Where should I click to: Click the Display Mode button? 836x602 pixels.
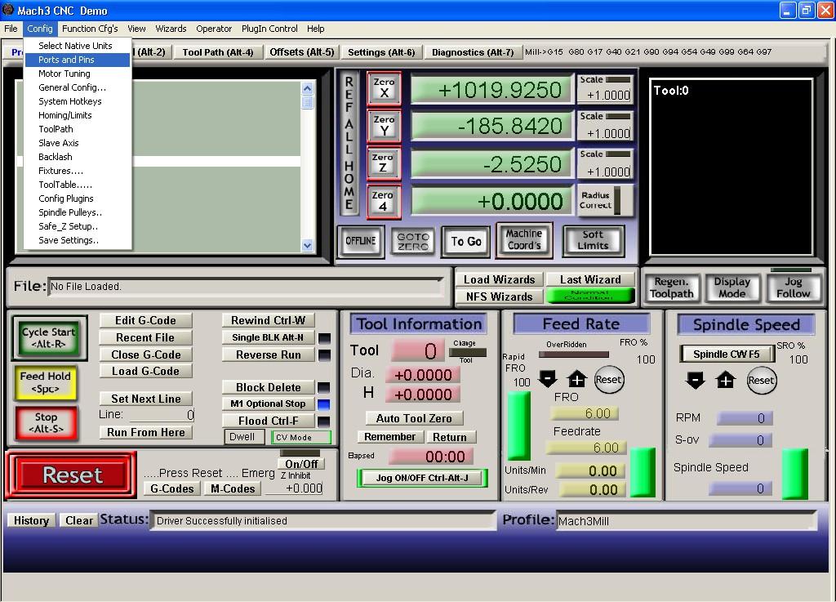(731, 288)
